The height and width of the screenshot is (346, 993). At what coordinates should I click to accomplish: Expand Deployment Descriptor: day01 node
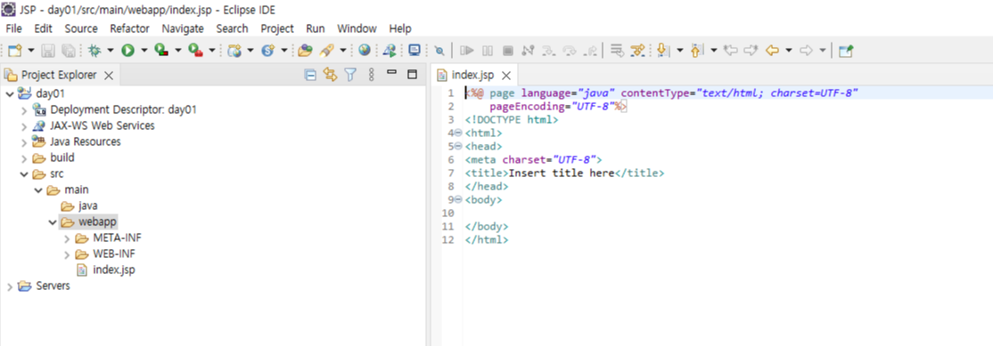pos(24,110)
